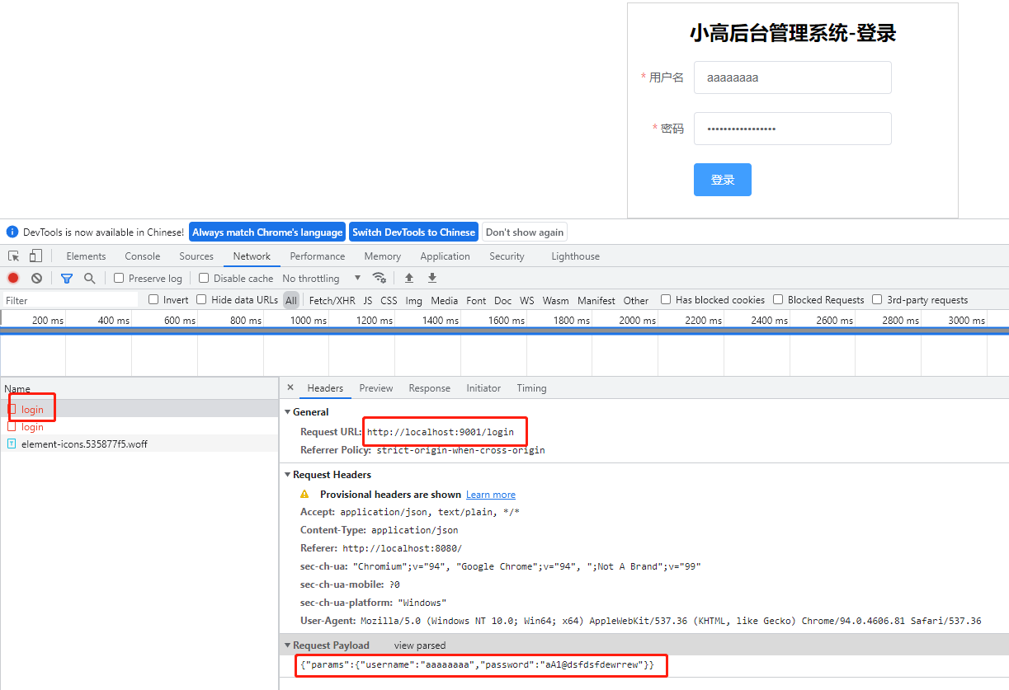
Task: Filter requests by Fetch/XHR type
Action: pos(332,300)
